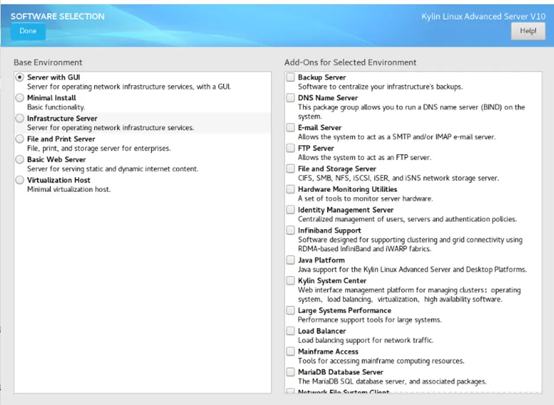The width and height of the screenshot is (554, 405).
Task: Click the MariaDB SQL database server description
Action: click(392, 381)
